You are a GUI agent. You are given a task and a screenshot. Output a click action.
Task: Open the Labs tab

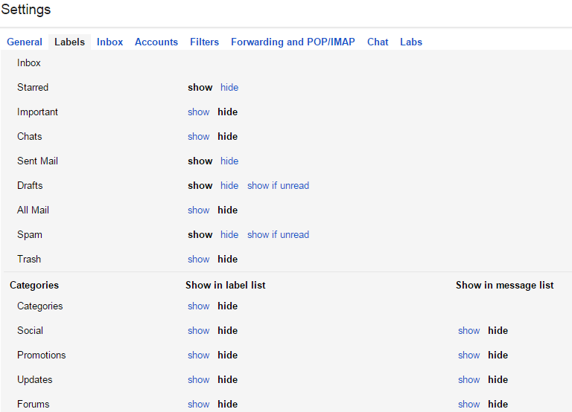[411, 42]
